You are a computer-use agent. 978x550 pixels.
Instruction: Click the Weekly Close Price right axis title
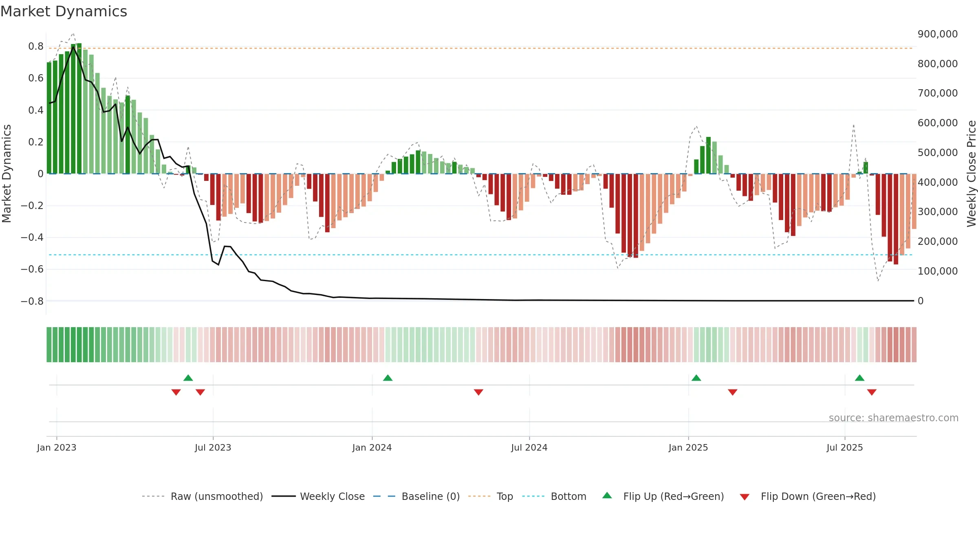971,174
